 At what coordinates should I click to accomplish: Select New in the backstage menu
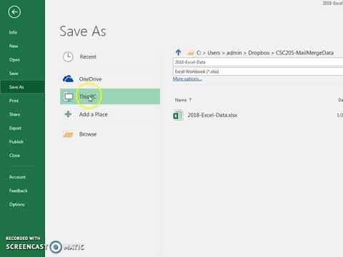[14, 46]
